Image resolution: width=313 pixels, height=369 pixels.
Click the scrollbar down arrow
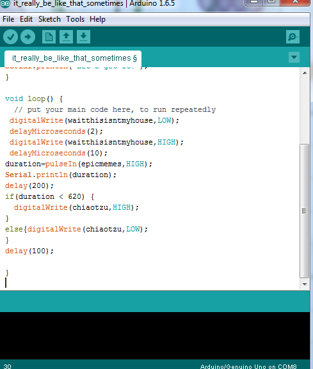click(x=305, y=285)
